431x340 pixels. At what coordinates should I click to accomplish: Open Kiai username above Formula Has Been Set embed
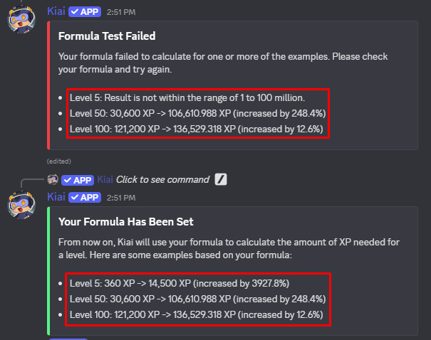pyautogui.click(x=57, y=197)
